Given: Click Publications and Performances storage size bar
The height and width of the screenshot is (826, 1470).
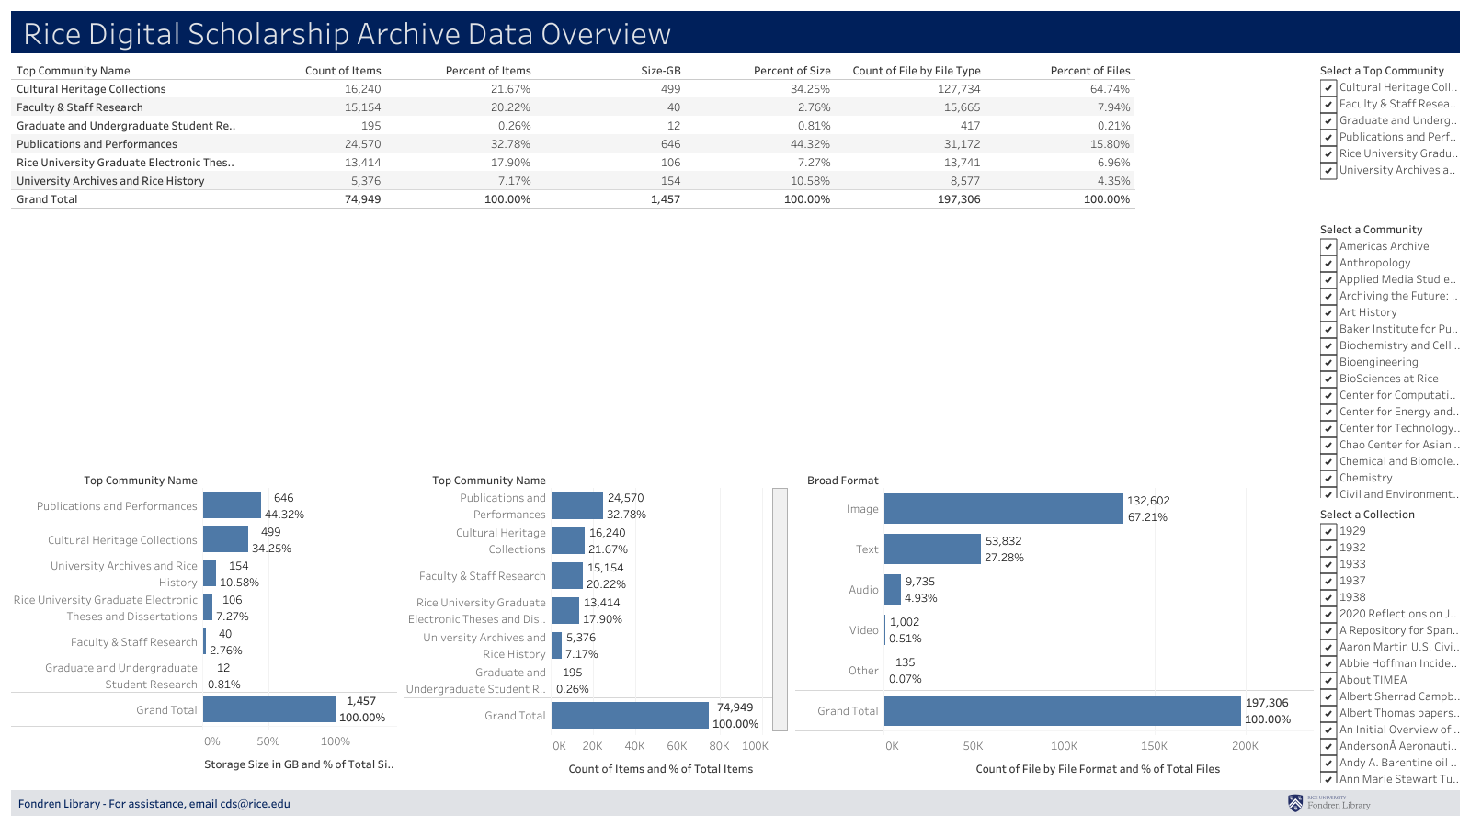Looking at the screenshot, I should (x=232, y=506).
